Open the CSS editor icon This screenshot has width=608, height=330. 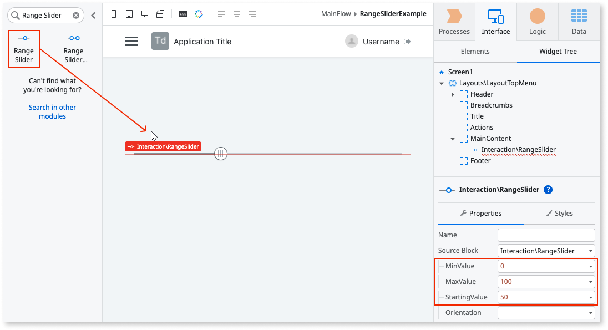coord(183,14)
